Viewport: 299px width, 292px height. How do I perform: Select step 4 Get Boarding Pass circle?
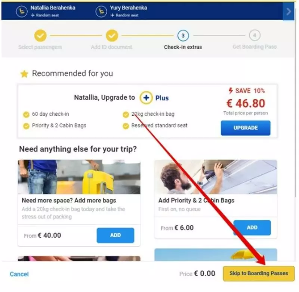pyautogui.click(x=255, y=35)
